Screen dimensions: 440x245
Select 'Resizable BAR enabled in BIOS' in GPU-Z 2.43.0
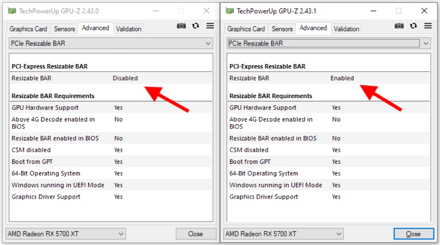[x=111, y=138]
